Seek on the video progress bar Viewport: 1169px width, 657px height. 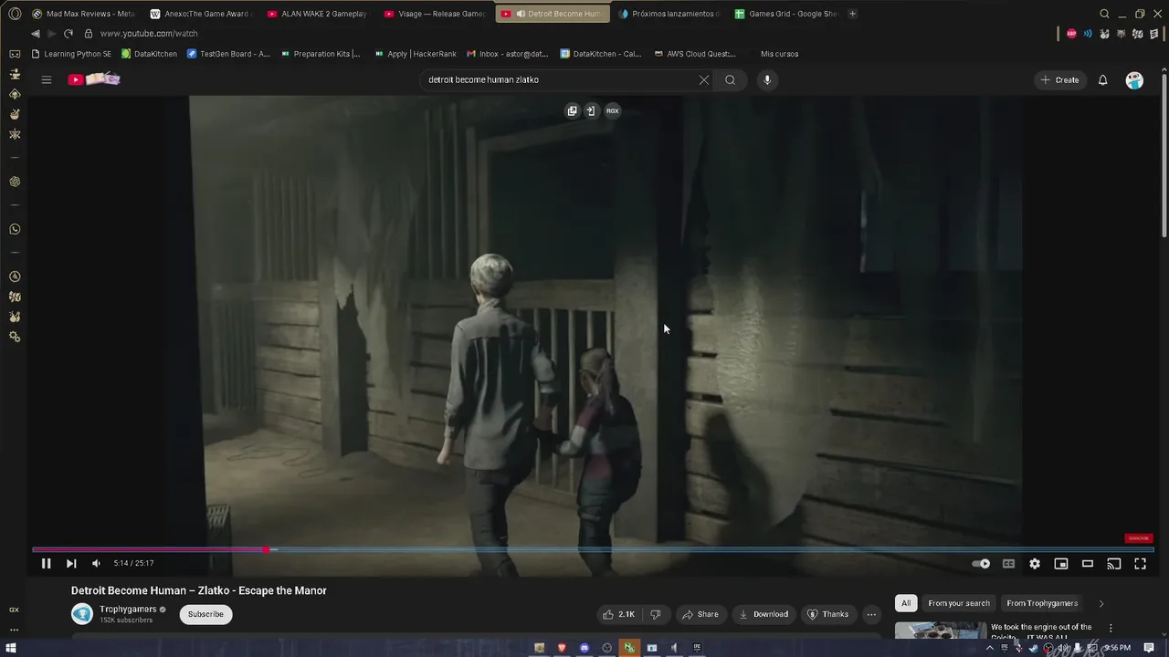coord(593,549)
